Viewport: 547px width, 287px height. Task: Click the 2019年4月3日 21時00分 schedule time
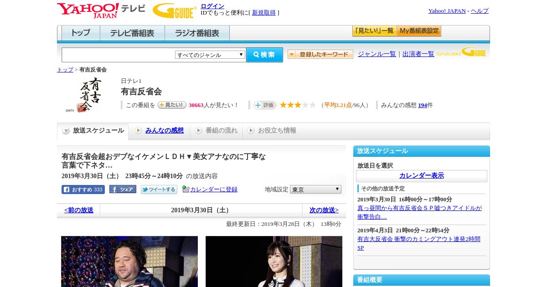[x=403, y=231]
